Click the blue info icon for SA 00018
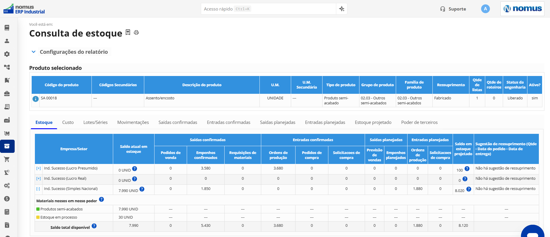This screenshot has height=237, width=550. pos(35,99)
